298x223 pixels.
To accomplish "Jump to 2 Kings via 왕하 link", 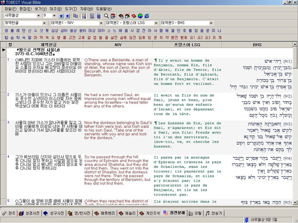I will 83,31.
